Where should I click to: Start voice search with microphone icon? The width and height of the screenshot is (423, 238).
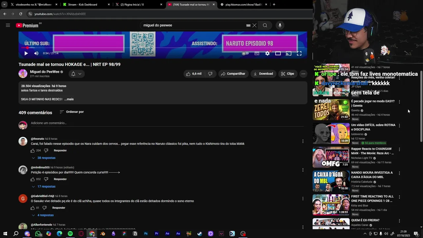pyautogui.click(x=280, y=25)
